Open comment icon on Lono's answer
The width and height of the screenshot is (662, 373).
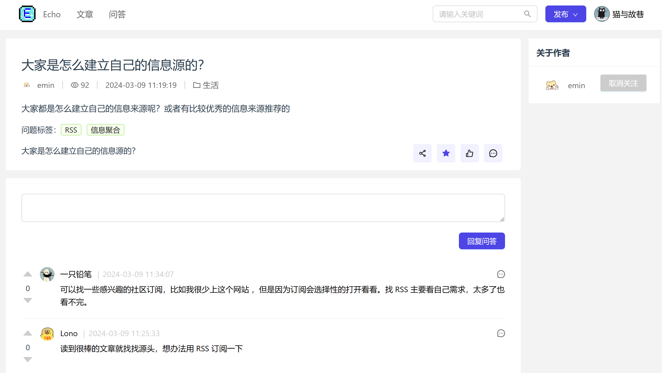[501, 333]
